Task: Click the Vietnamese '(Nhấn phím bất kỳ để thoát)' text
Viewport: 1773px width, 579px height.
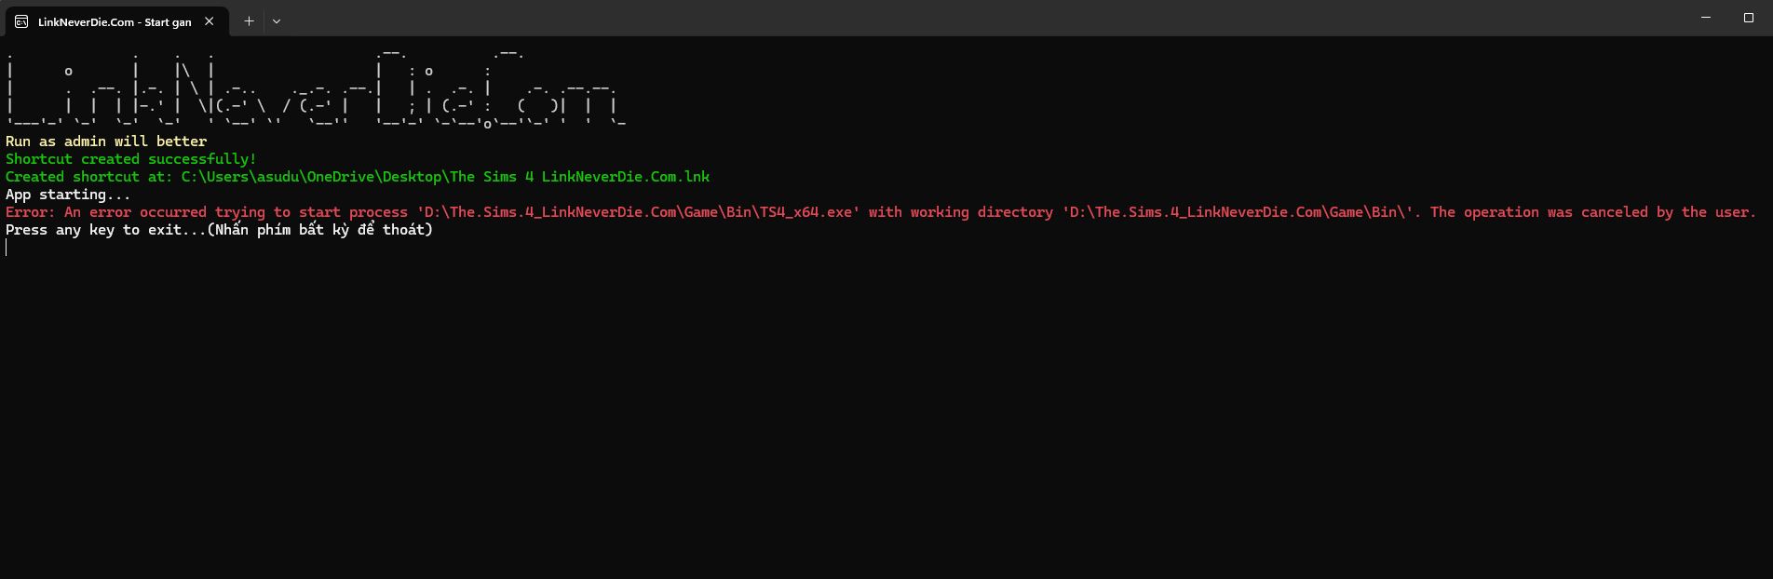Action: pyautogui.click(x=320, y=230)
